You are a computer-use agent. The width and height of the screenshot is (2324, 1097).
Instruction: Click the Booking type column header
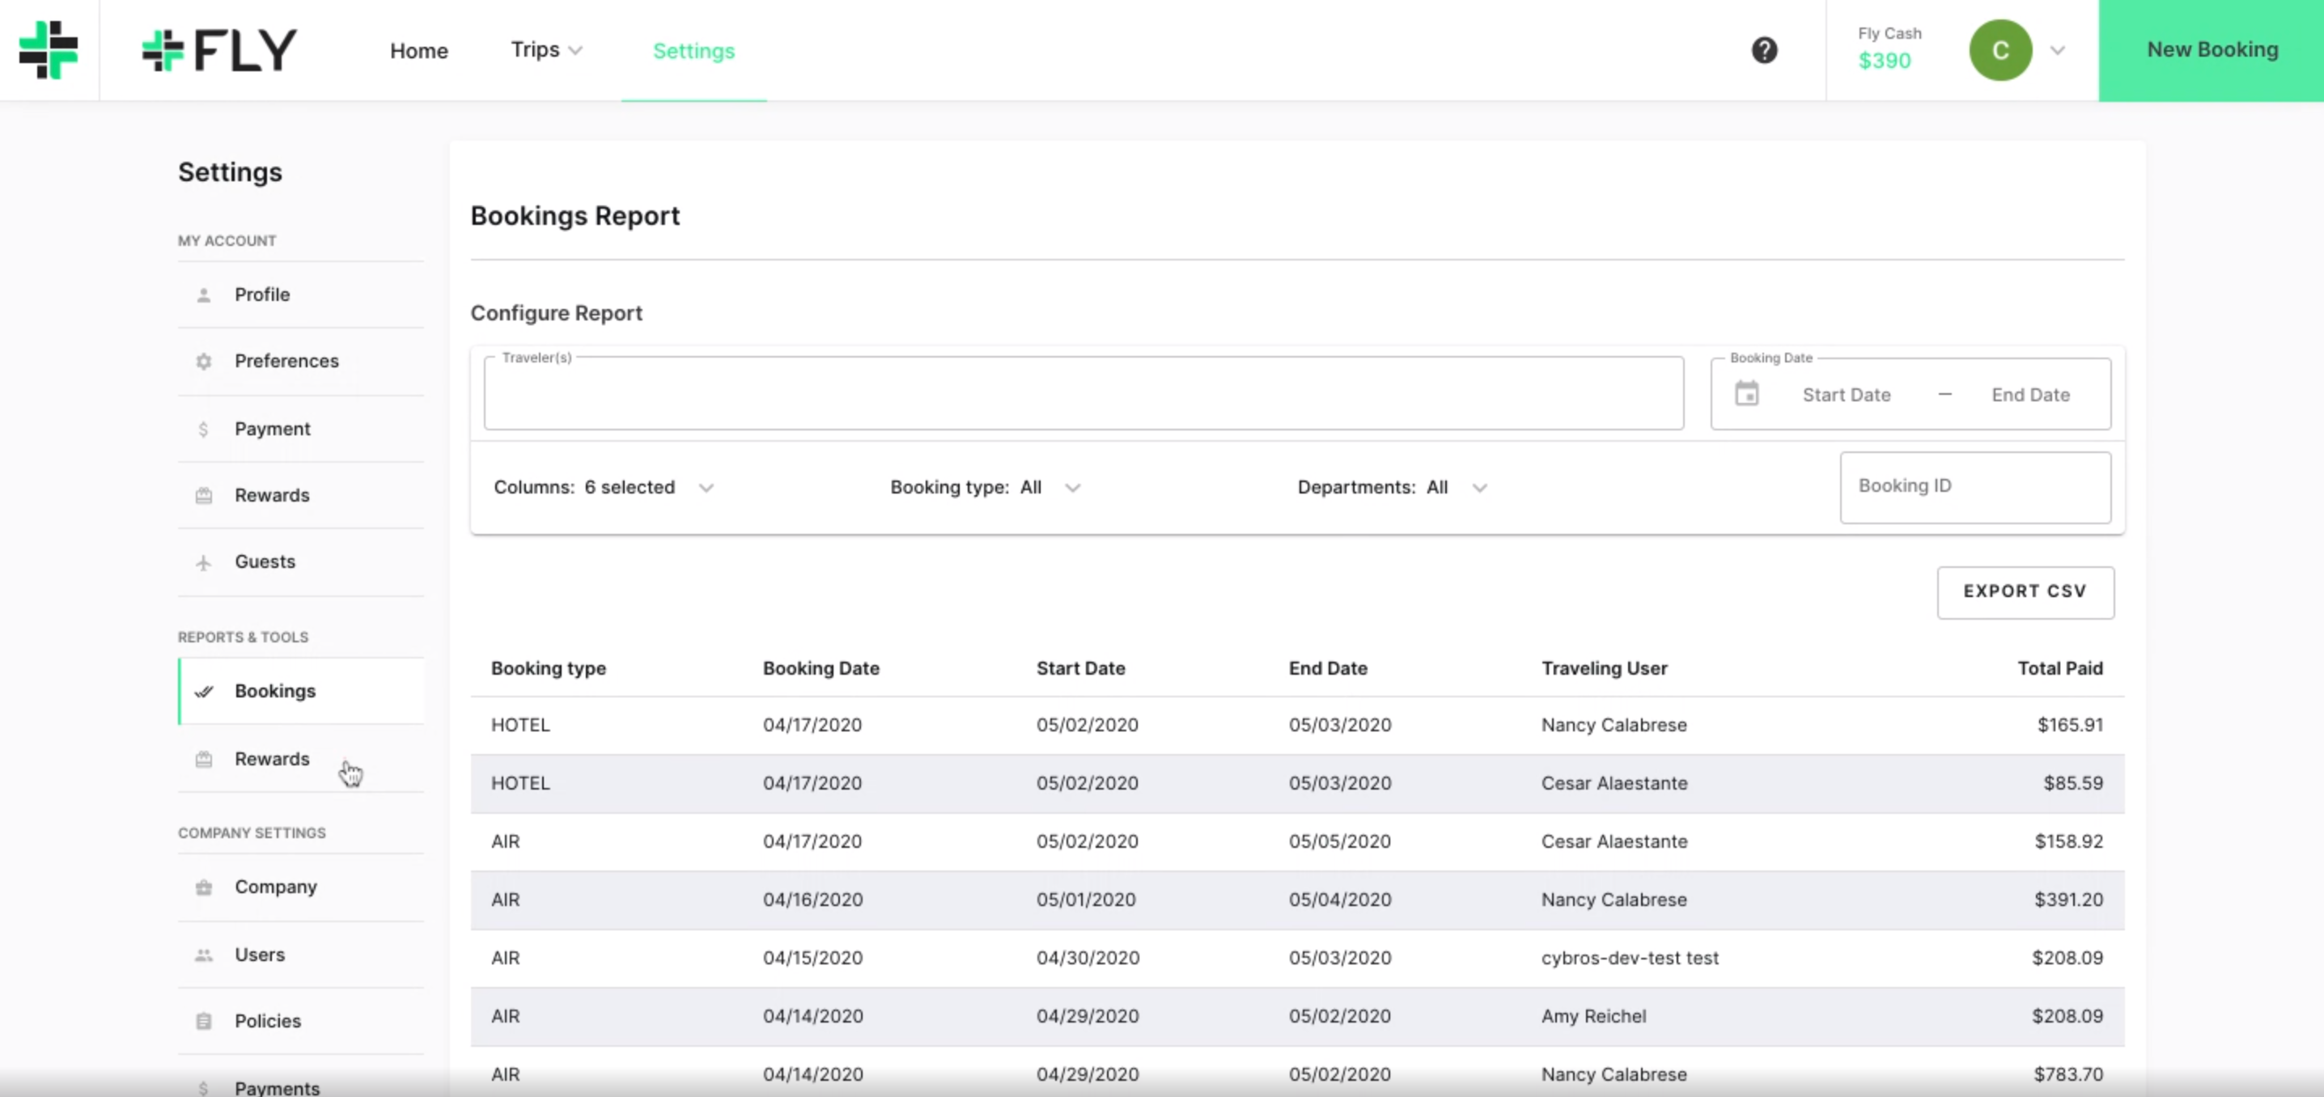tap(549, 668)
